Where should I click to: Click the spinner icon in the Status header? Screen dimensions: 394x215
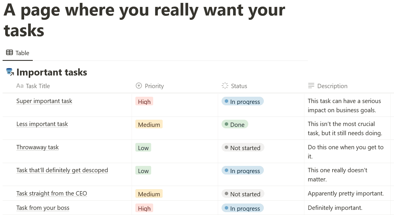coord(225,86)
